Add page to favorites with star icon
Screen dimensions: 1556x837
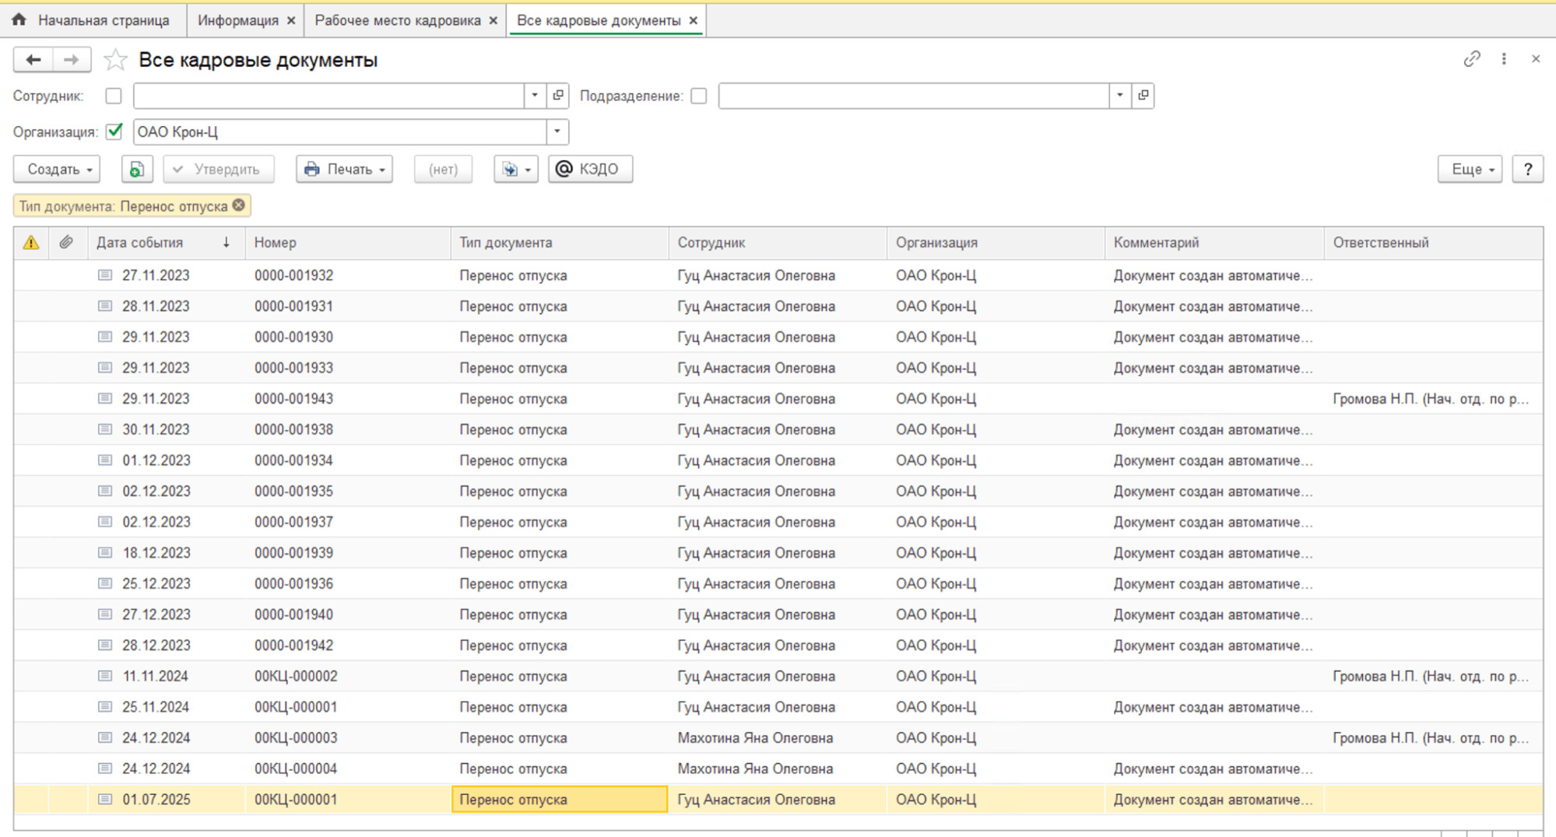(x=115, y=60)
